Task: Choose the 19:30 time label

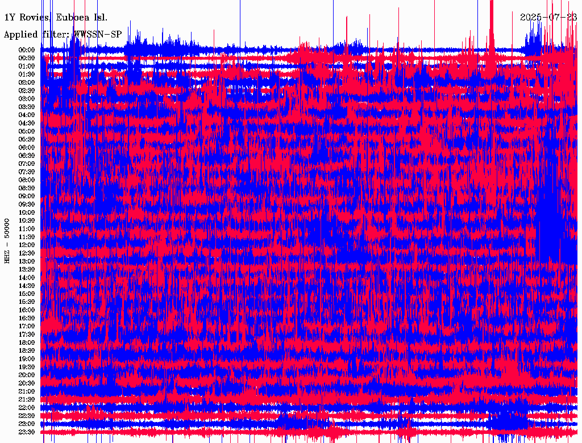Action: pyautogui.click(x=27, y=367)
